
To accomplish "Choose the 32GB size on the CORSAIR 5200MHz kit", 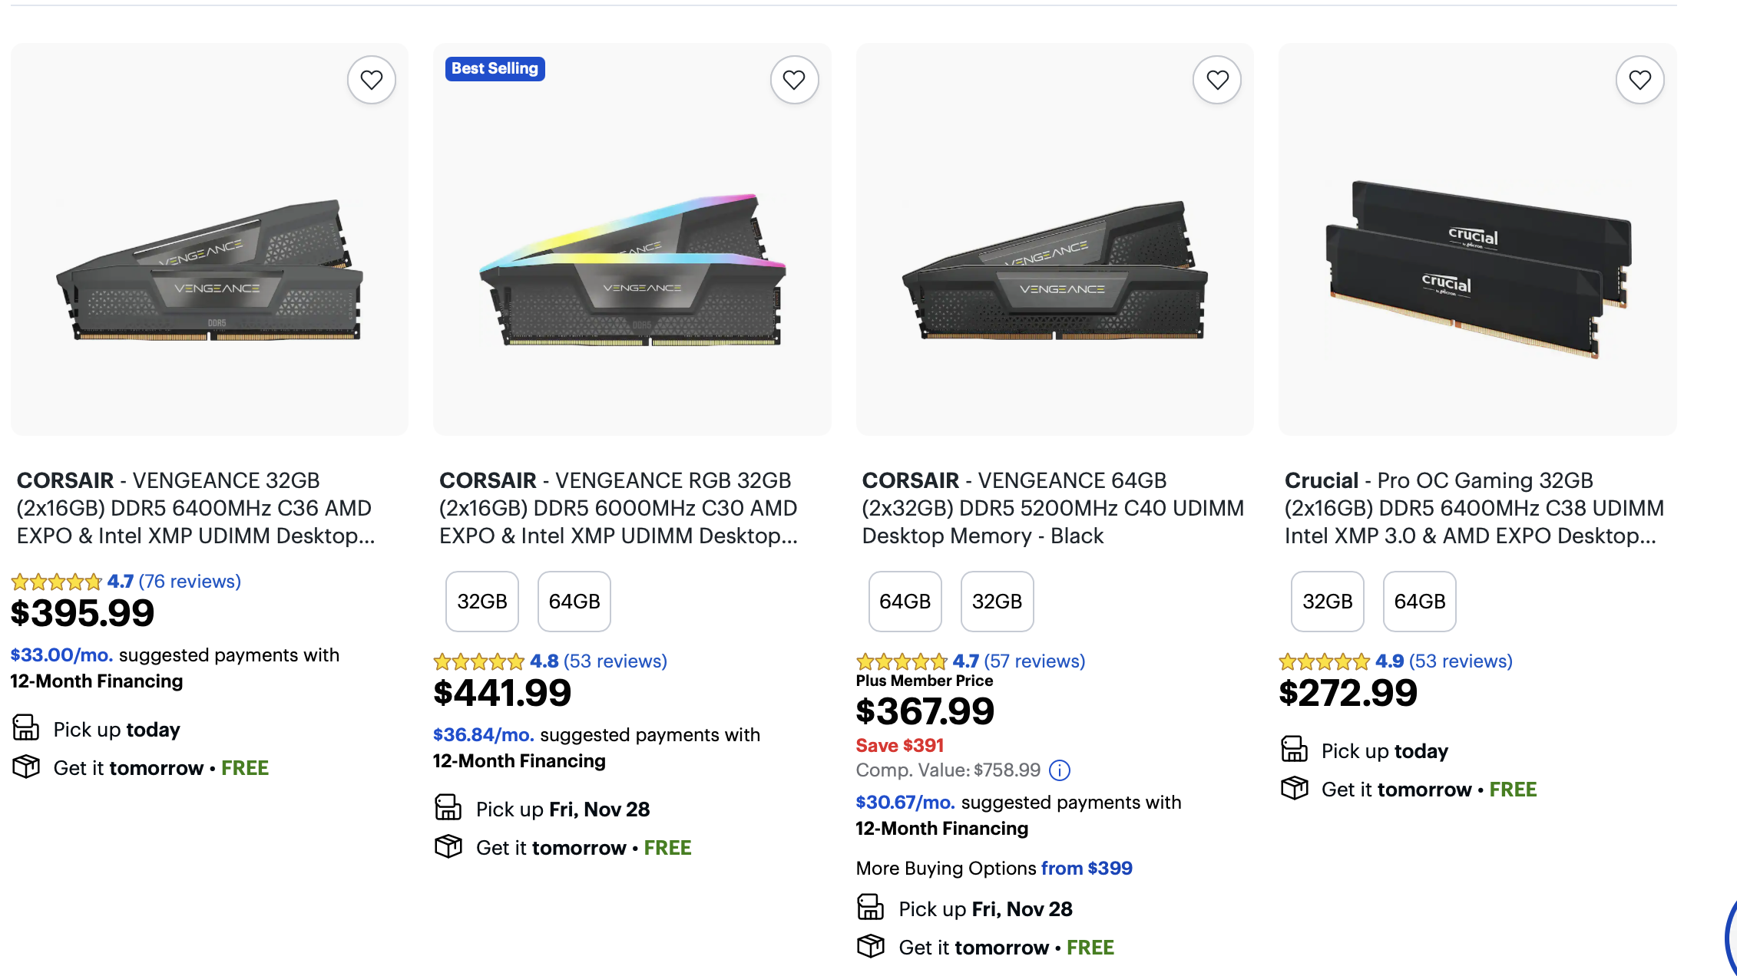I will click(x=997, y=602).
